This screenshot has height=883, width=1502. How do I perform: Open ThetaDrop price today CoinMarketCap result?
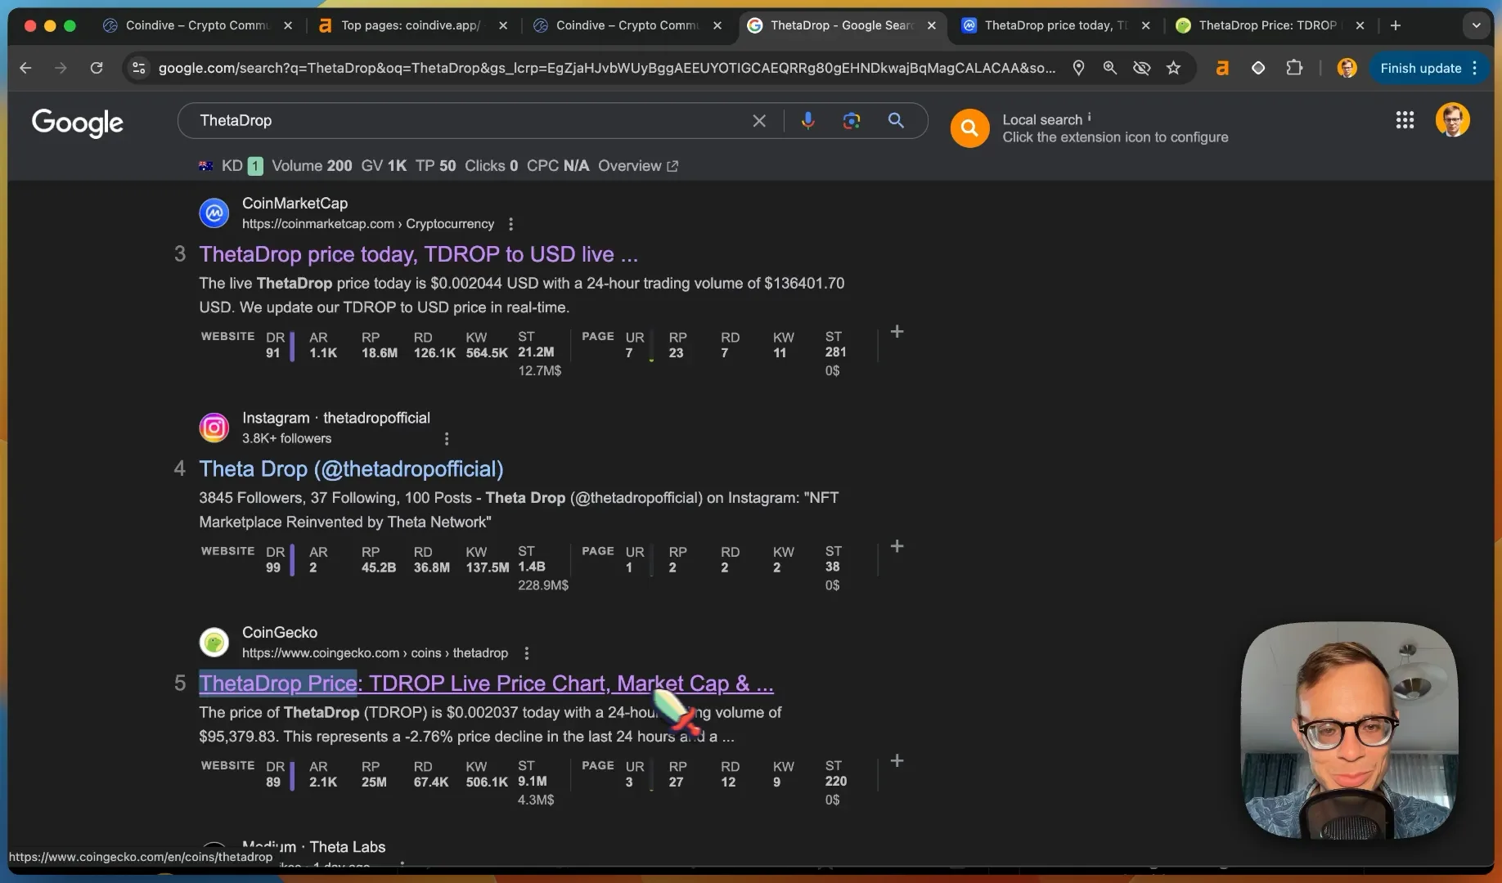[418, 254]
